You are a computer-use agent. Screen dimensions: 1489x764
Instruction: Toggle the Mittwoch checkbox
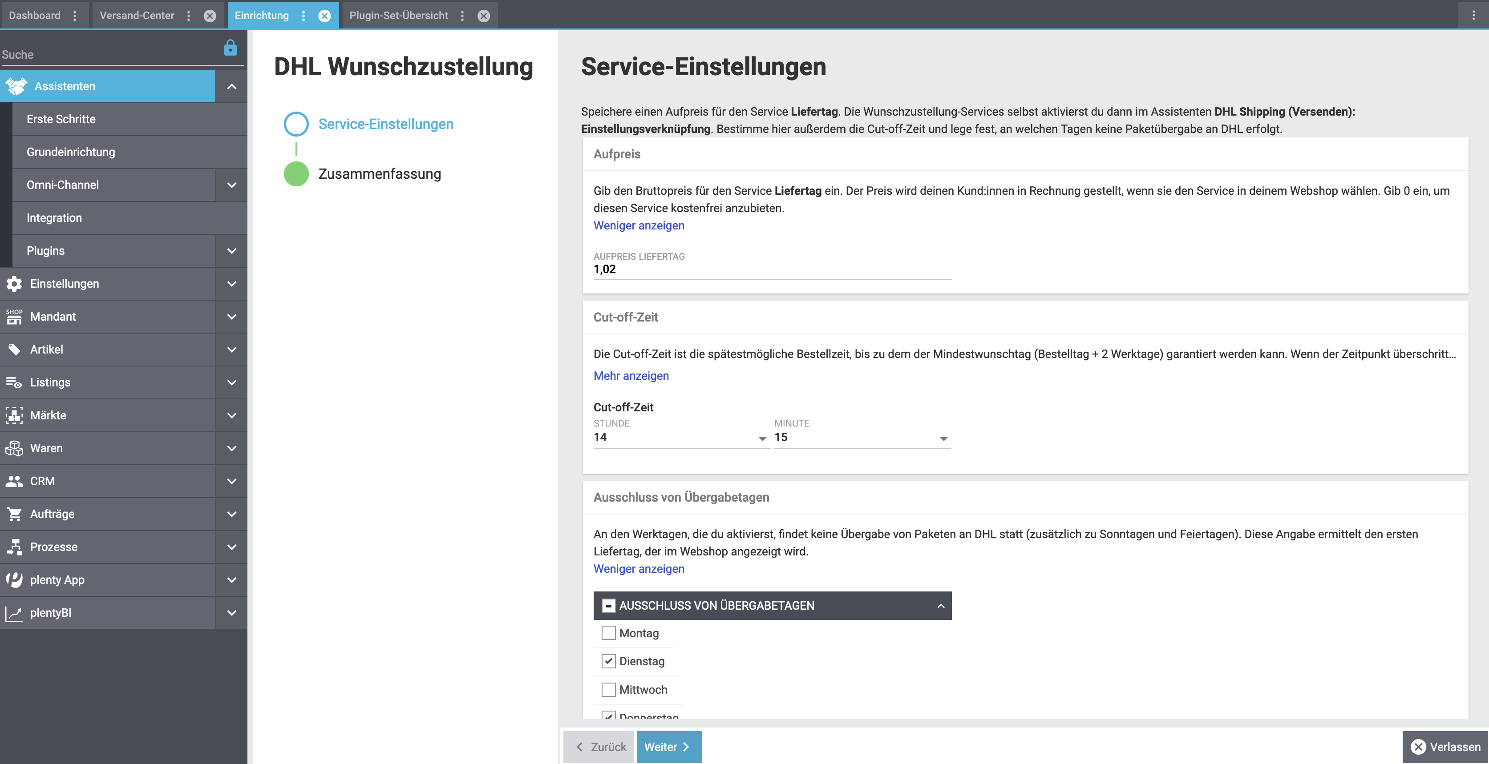point(609,689)
